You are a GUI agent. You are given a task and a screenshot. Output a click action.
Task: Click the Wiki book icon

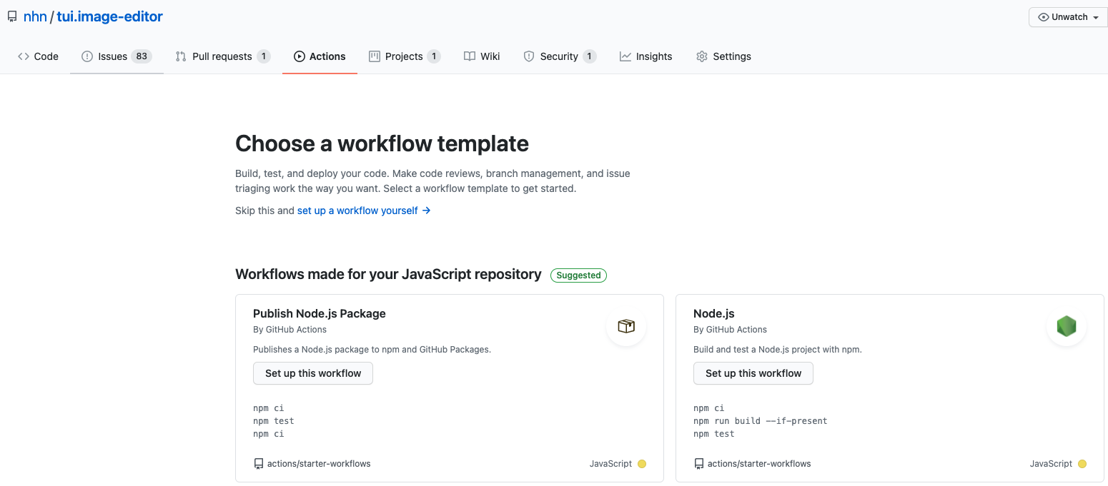coord(470,56)
